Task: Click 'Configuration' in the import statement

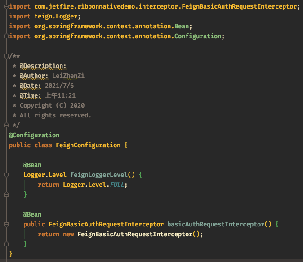Action: pos(198,36)
